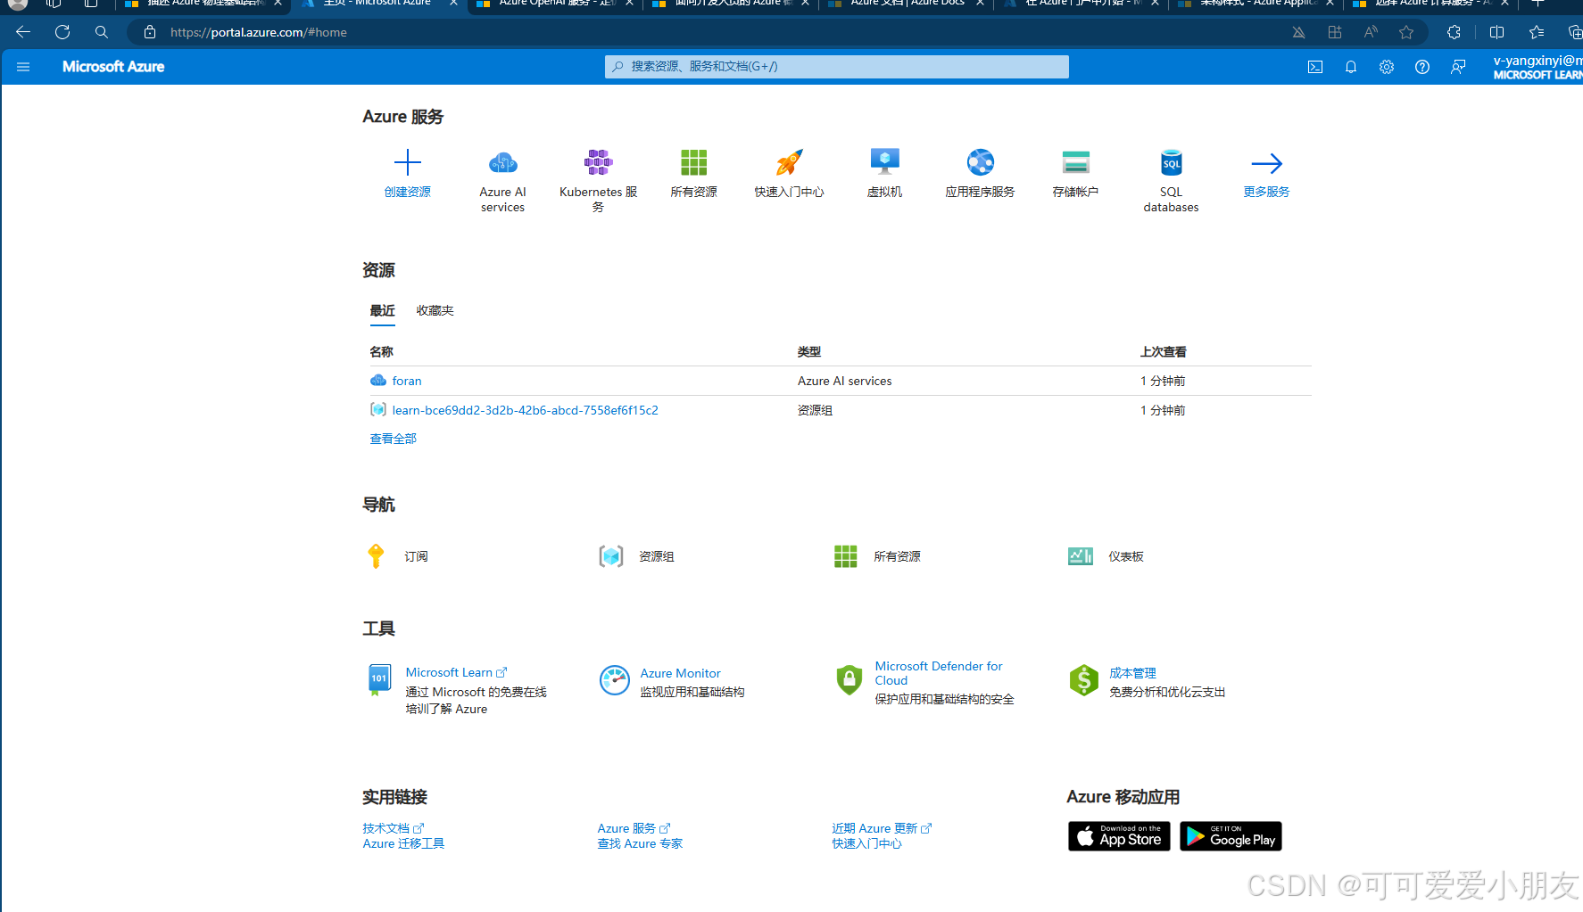The width and height of the screenshot is (1583, 912).
Task: Switch to the Favorites resources tab
Action: [x=435, y=310]
